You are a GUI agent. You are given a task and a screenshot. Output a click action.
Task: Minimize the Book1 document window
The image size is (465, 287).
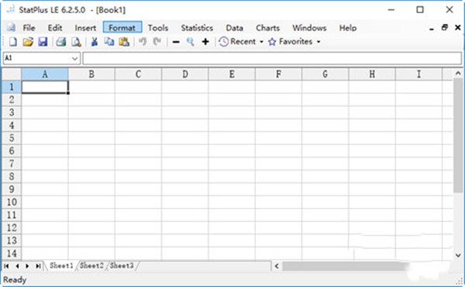pos(432,29)
